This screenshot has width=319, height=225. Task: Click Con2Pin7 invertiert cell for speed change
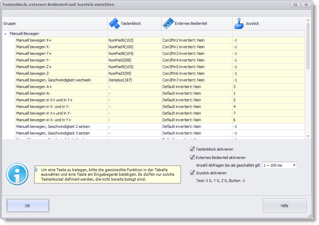(196, 80)
